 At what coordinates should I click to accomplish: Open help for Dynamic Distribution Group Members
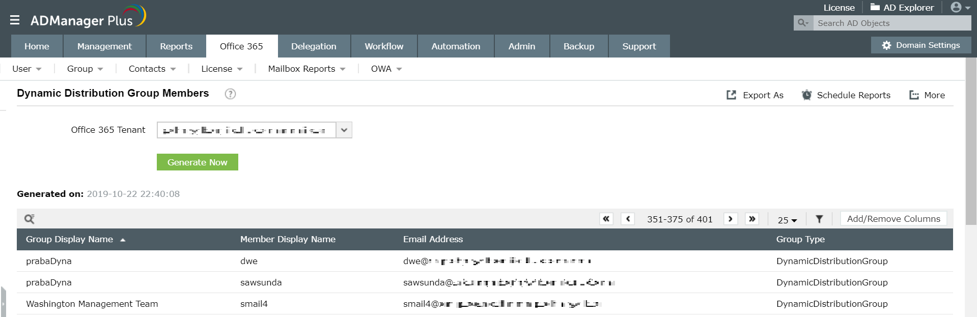230,94
